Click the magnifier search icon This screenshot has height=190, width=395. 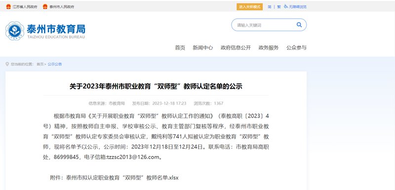click(x=299, y=25)
